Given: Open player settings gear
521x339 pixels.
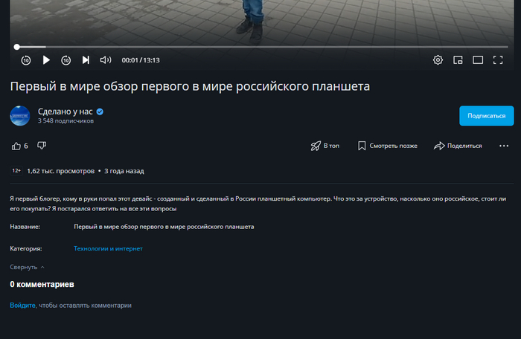Looking at the screenshot, I should pos(438,59).
